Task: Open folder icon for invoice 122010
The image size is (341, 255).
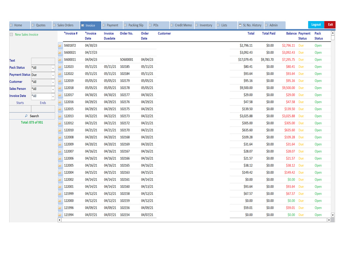Action: pyautogui.click(x=60, y=130)
